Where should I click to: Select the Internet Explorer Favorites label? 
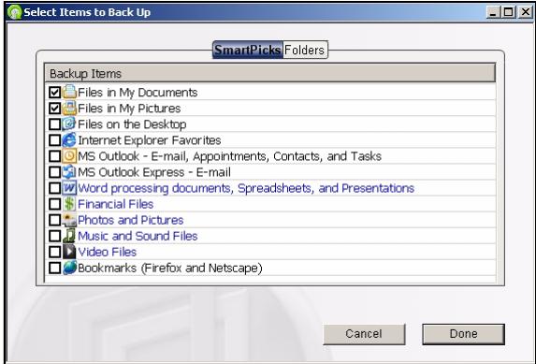pyautogui.click(x=150, y=140)
